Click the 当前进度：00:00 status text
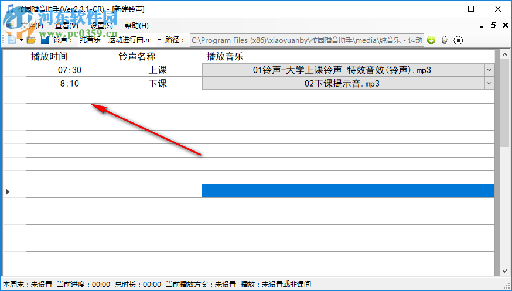Viewport: 512px width, 291px height. (83, 285)
